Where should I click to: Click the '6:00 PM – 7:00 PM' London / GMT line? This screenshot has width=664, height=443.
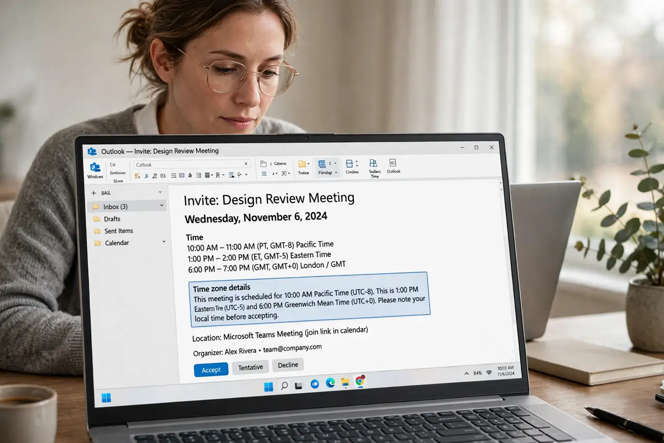[x=266, y=267]
